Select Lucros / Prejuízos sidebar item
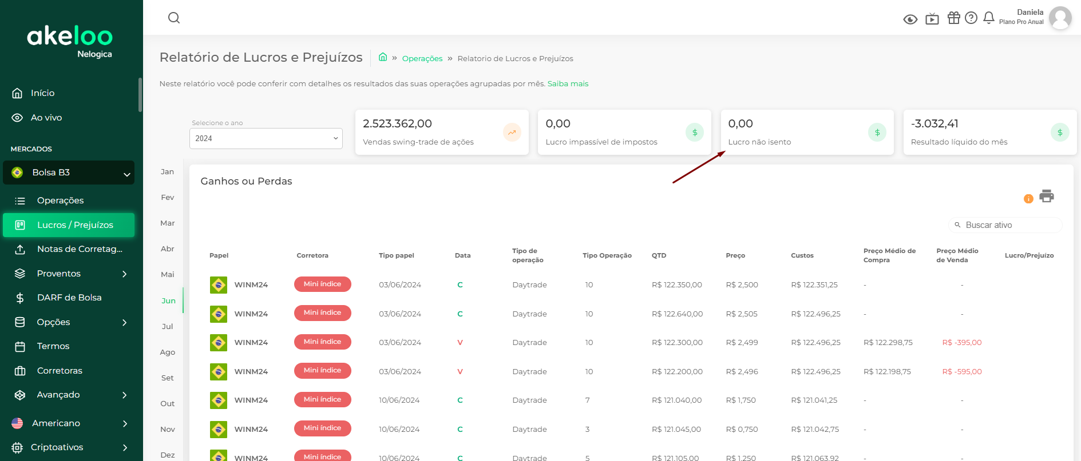Viewport: 1081px width, 461px height. coord(69,225)
